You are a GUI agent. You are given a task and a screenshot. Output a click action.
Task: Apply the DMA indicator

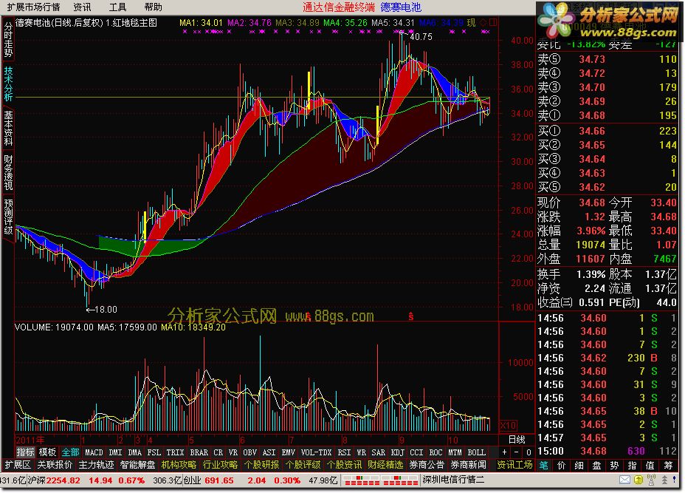coord(134,452)
